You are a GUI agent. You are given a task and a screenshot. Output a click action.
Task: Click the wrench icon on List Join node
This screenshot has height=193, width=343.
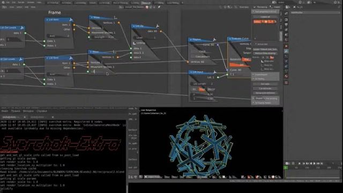[x=157, y=26]
